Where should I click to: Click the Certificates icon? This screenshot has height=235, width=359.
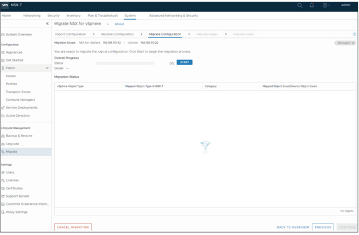tap(3, 188)
